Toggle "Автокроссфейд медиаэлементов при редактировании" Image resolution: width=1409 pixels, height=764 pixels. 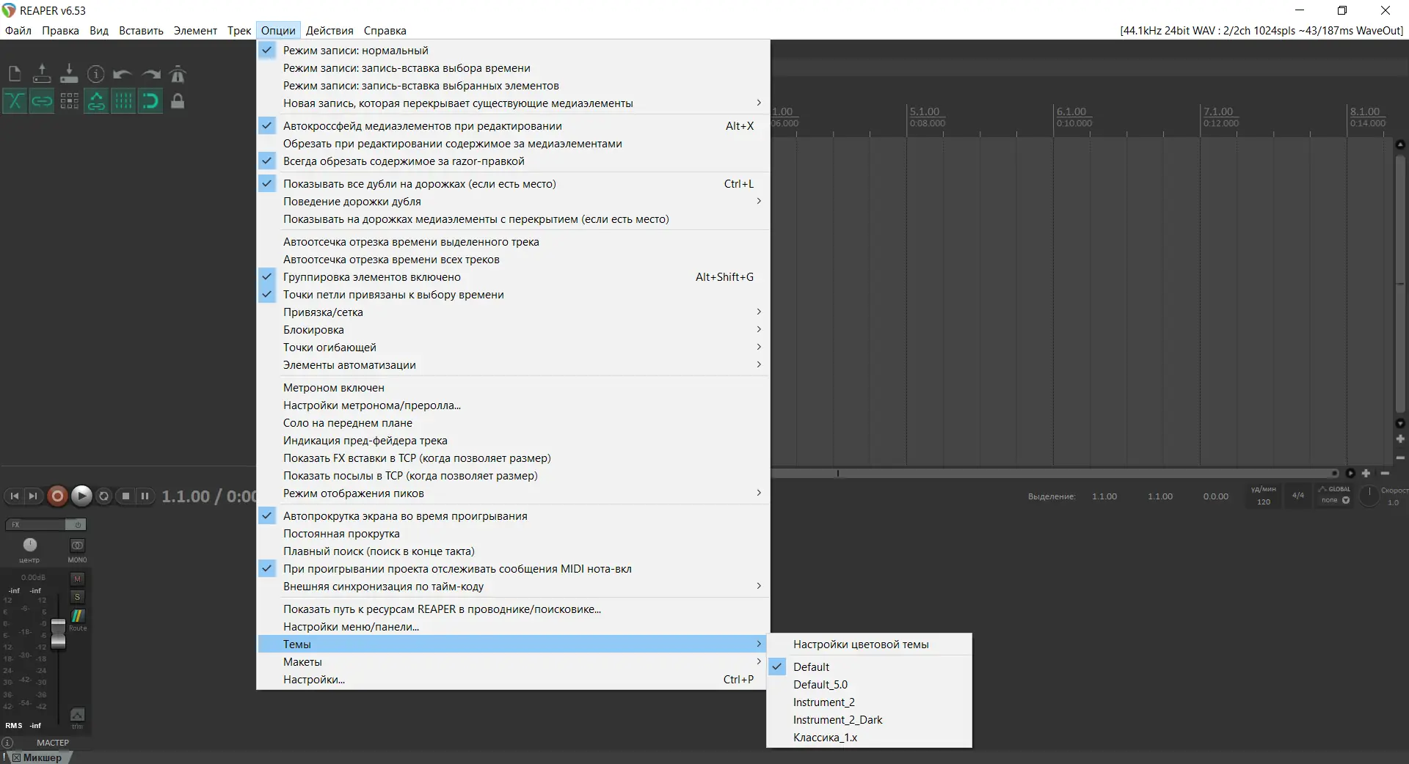513,126
